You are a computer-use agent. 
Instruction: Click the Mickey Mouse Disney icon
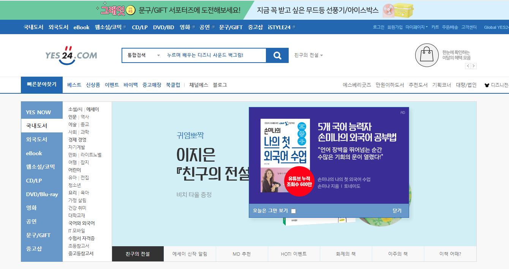(x=487, y=85)
